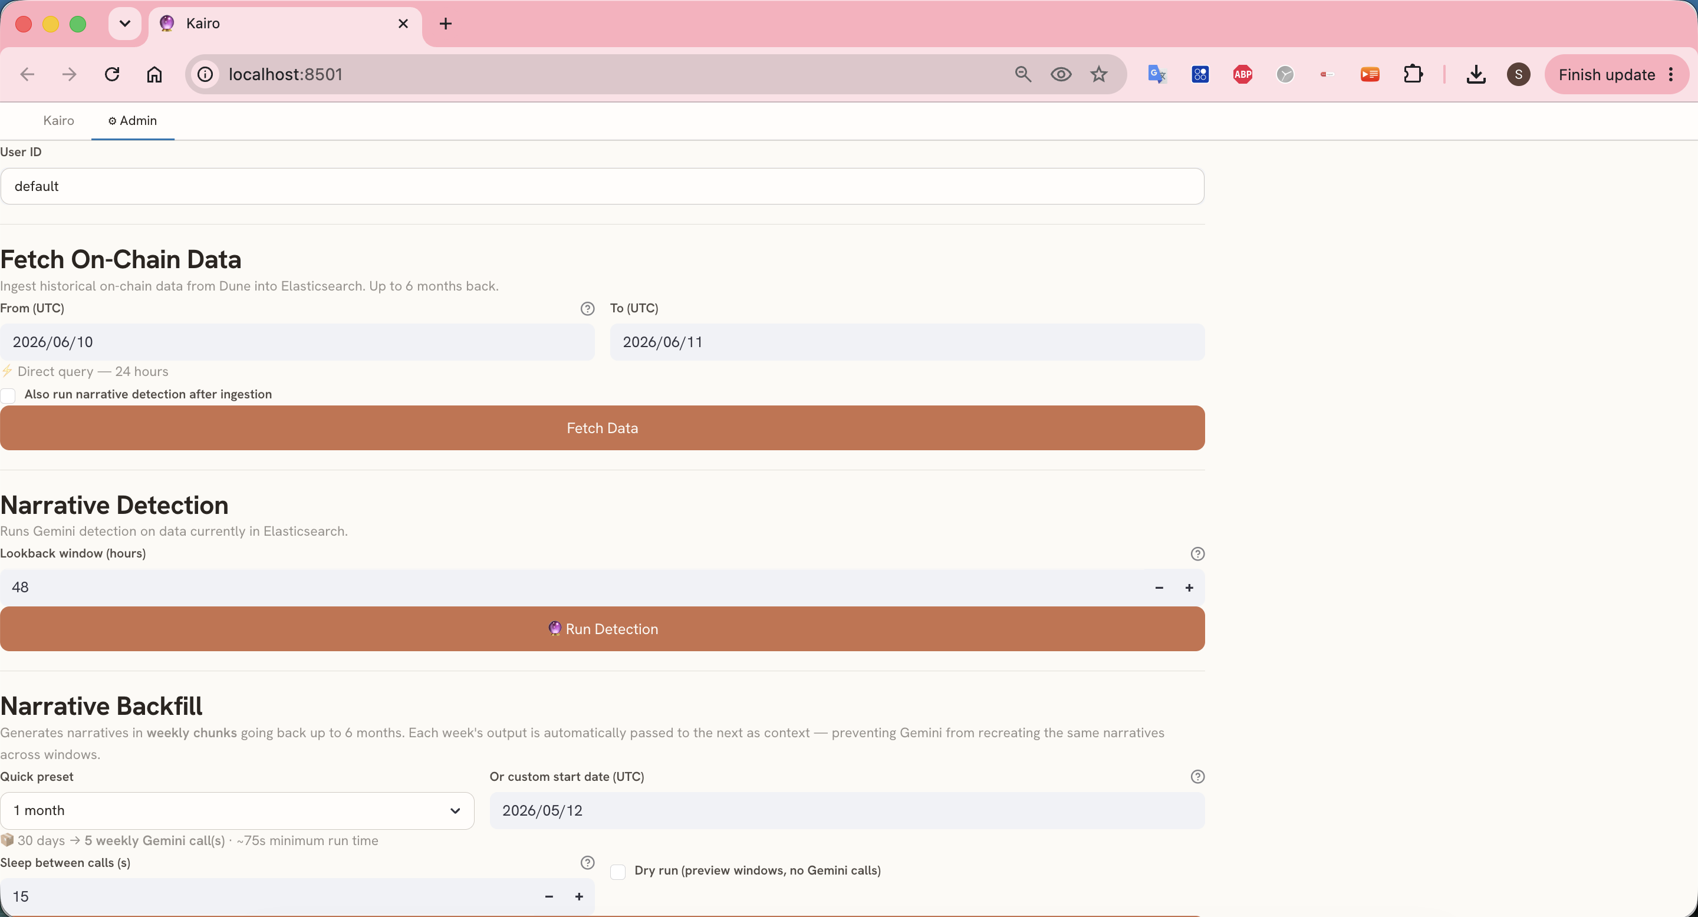Go back to previous page
This screenshot has height=917, width=1698.
click(x=27, y=74)
